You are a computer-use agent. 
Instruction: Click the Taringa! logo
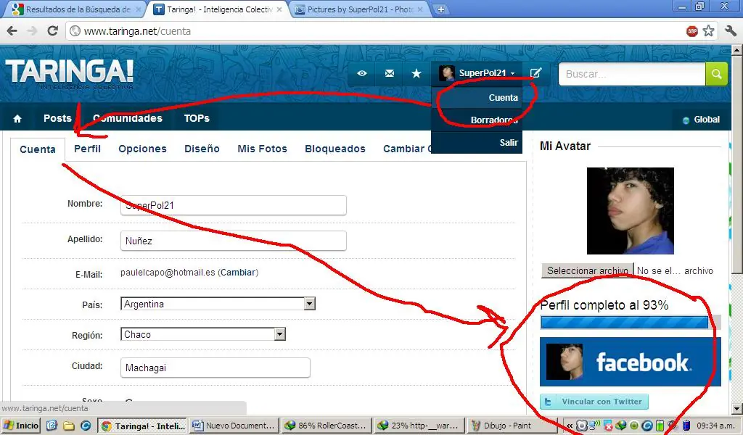(x=69, y=74)
